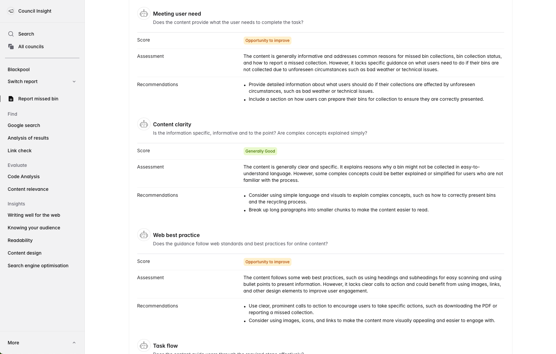Expand the Switch report dropdown
Viewport: 556px width, 354px height.
pos(74,81)
